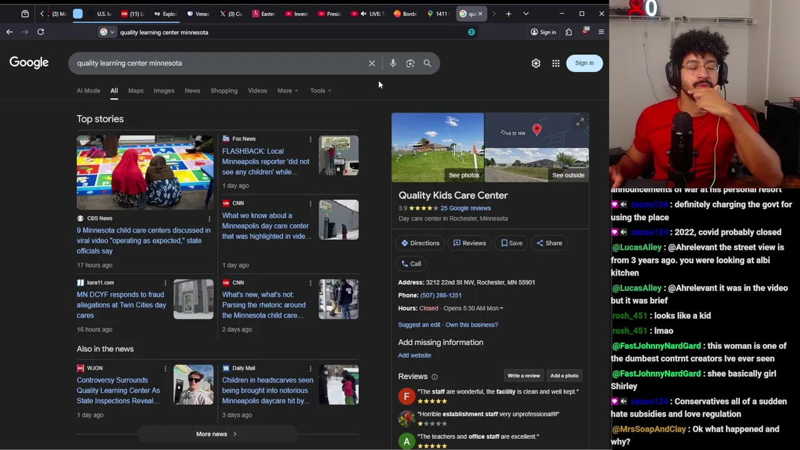Click the Reviews info icon

(434, 377)
